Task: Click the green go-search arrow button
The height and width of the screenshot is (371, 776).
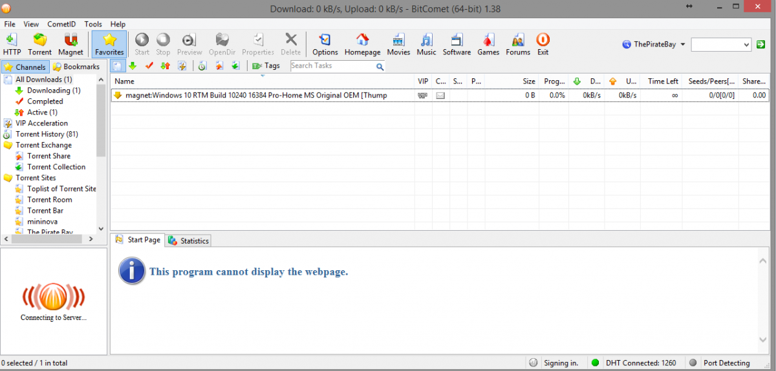Action: (x=761, y=45)
